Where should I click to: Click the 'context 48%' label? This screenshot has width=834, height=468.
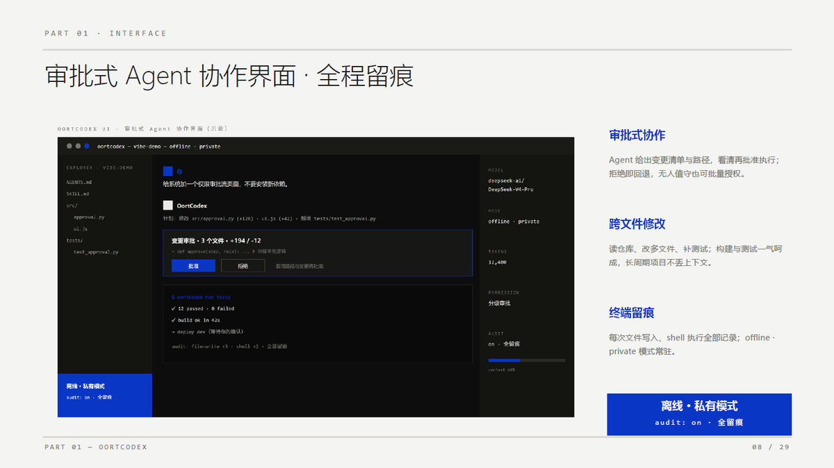tap(502, 369)
